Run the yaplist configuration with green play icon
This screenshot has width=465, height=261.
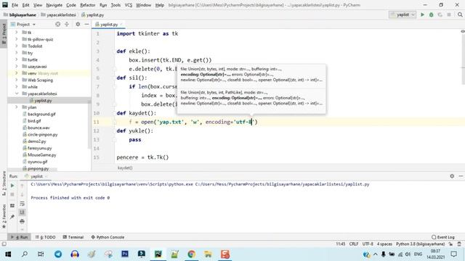[x=422, y=14]
